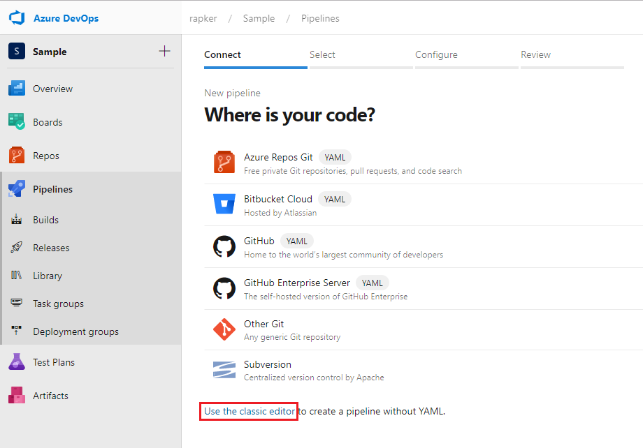643x448 pixels.
Task: Select Bitbucket Cloud source title
Action: tap(278, 199)
